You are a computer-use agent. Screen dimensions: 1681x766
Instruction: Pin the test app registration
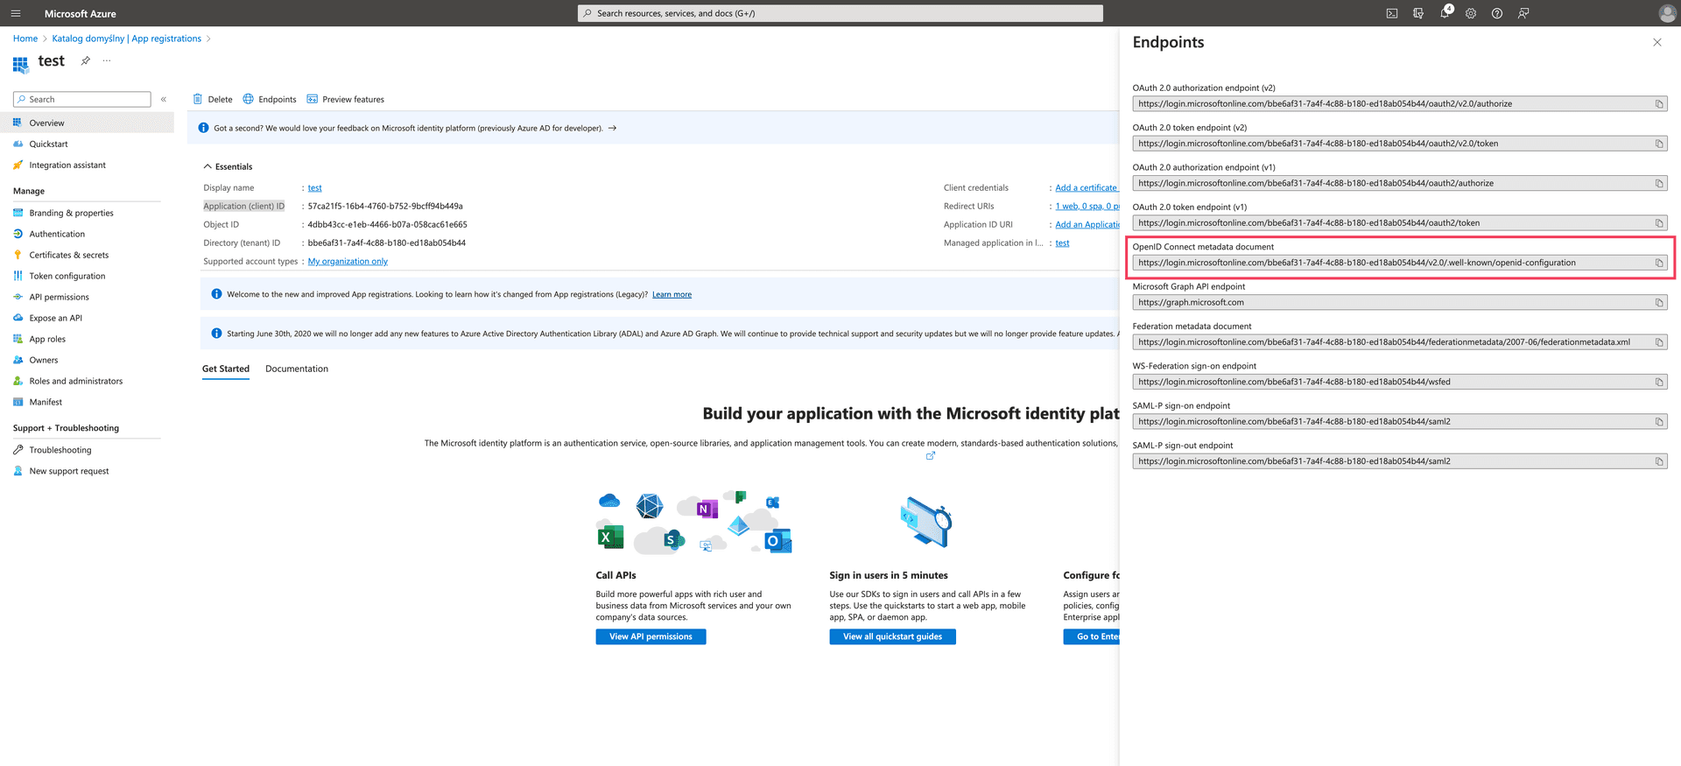pyautogui.click(x=85, y=60)
